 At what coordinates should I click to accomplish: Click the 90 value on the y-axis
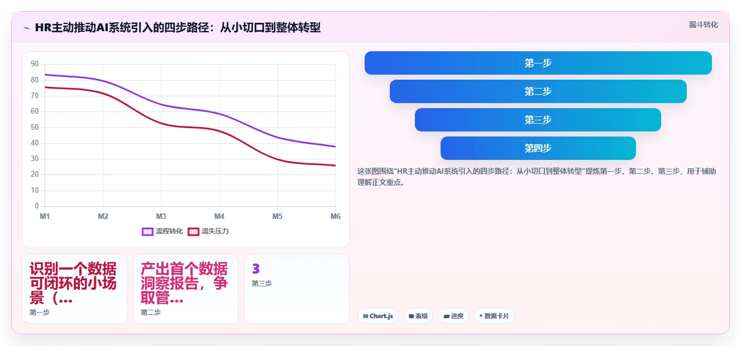click(x=35, y=64)
